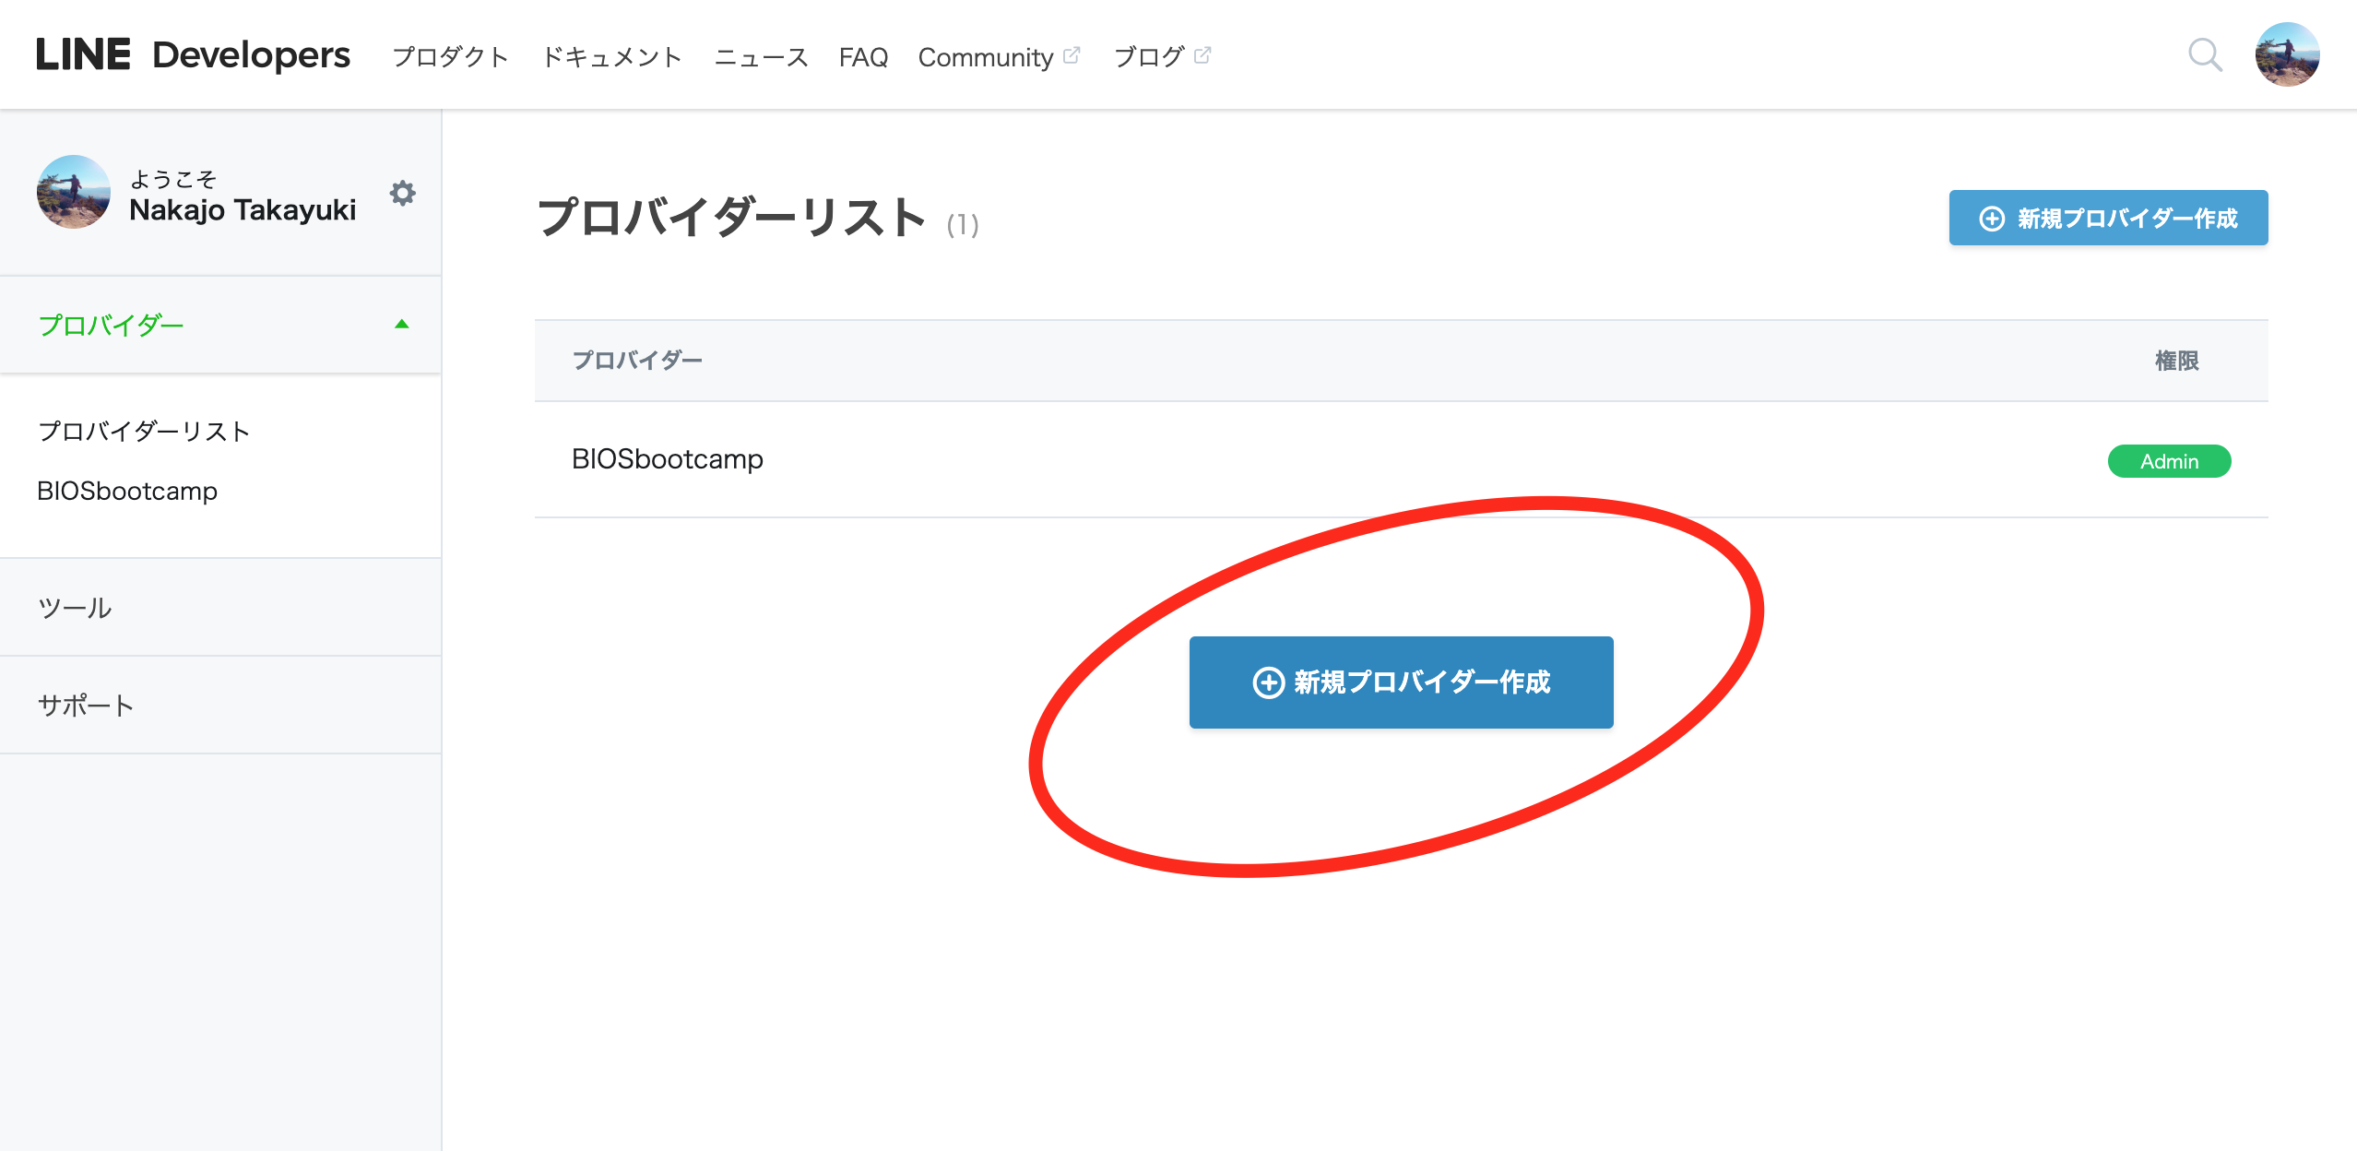Screen dimensions: 2357x1151
Task: Click the center 新規プロバイダー作成 button
Action: pyautogui.click(x=1401, y=682)
